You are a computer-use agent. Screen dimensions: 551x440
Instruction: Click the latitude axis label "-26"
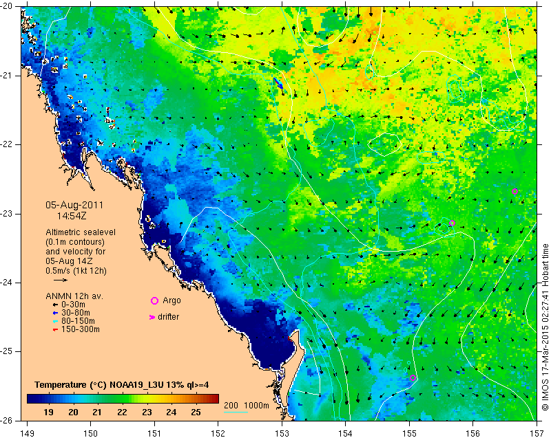click(x=7, y=420)
